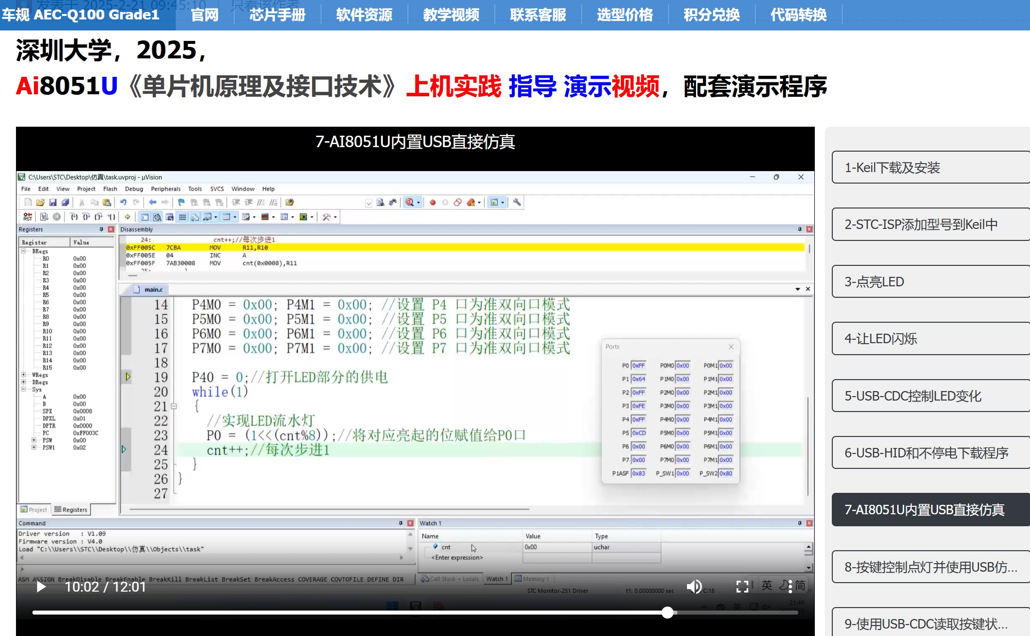Click the 代码转换 navigation link
Screen dimensions: 1030x636
(x=798, y=15)
